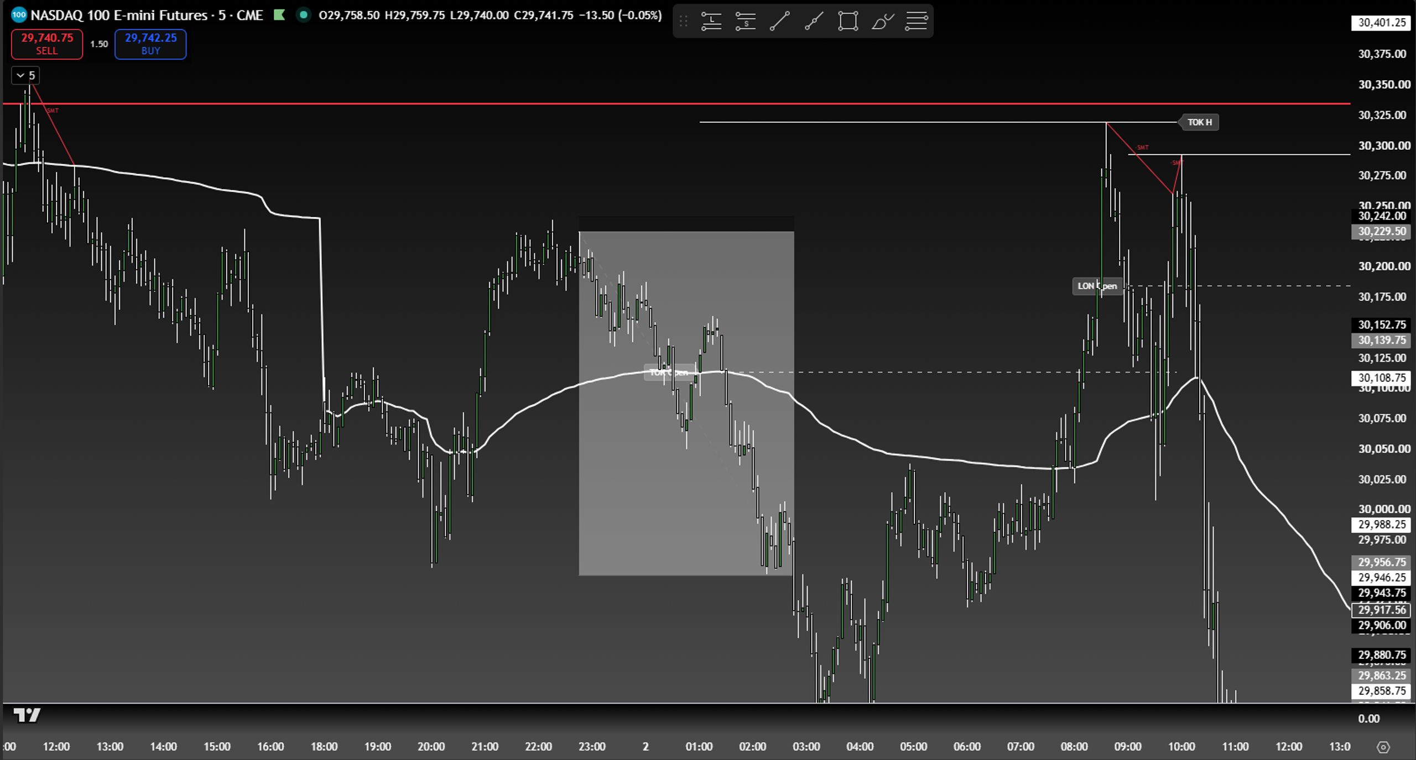Select the LON Open level label

tap(1097, 286)
